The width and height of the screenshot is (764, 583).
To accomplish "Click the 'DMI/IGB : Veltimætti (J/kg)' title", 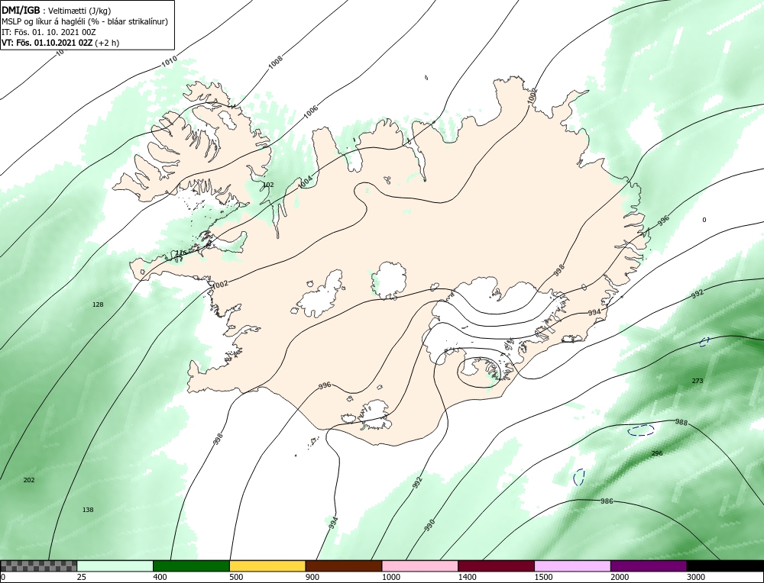I will click(57, 10).
